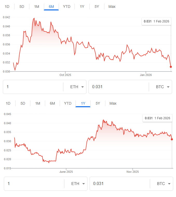Focus the 0.031 BTC field in bottom converter
The width and height of the screenshot is (176, 197).
point(119,184)
